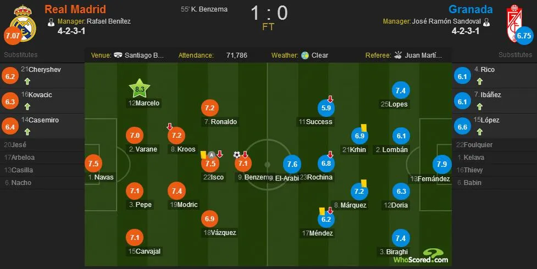Click the goal ball icon above Benzema
This screenshot has height=269, width=537.
click(237, 155)
